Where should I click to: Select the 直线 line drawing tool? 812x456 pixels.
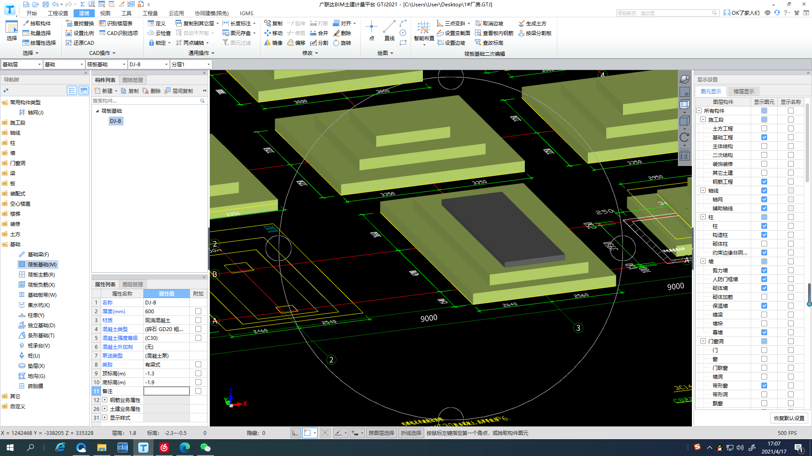point(389,30)
